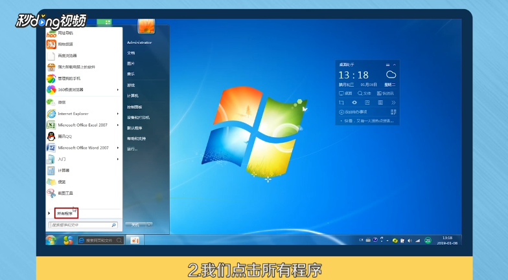Click the 关机 shutdown button
Image resolution: width=508 pixels, height=280 pixels.
tap(135, 225)
